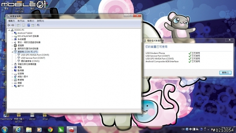Click the scan for hardware changes icon

coord(38,25)
